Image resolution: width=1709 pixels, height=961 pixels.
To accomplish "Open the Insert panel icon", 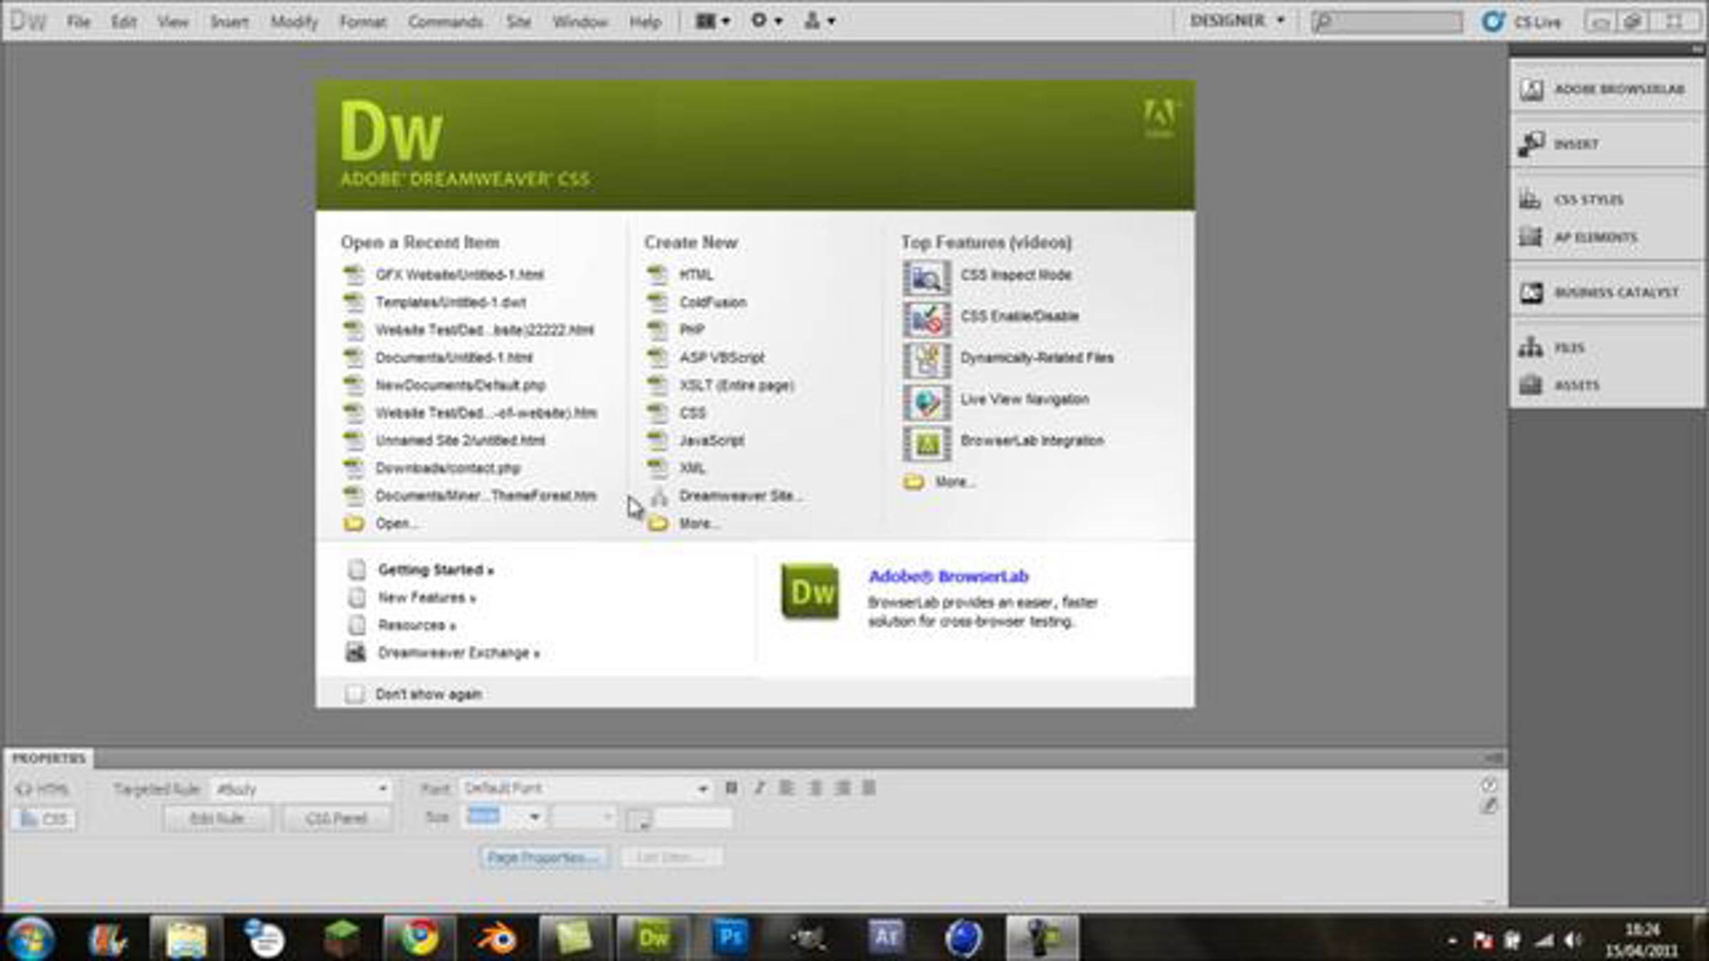I will click(x=1531, y=145).
